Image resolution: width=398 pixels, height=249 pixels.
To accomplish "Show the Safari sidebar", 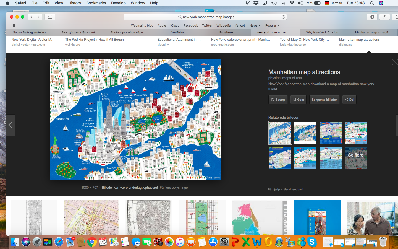I will coord(50,17).
